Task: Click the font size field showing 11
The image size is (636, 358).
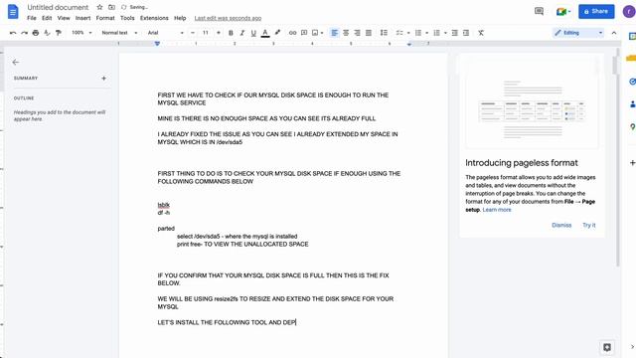Action: click(206, 33)
